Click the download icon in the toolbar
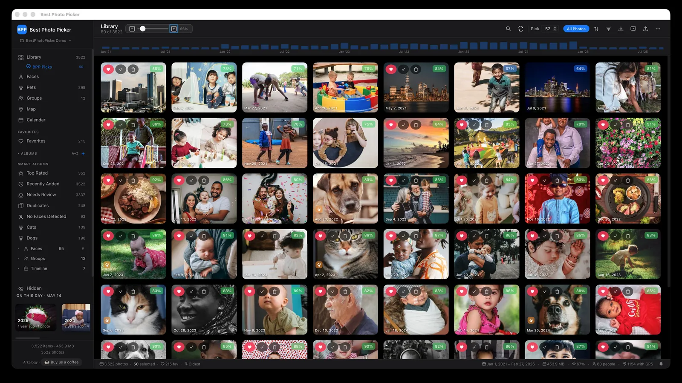The width and height of the screenshot is (682, 383). tap(621, 29)
